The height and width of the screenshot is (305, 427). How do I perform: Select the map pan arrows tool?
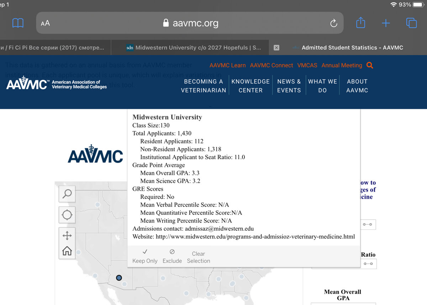click(x=67, y=235)
